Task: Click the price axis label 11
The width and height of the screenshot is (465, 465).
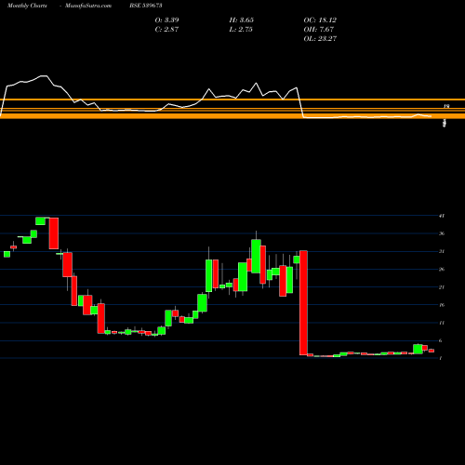Action: (442, 323)
